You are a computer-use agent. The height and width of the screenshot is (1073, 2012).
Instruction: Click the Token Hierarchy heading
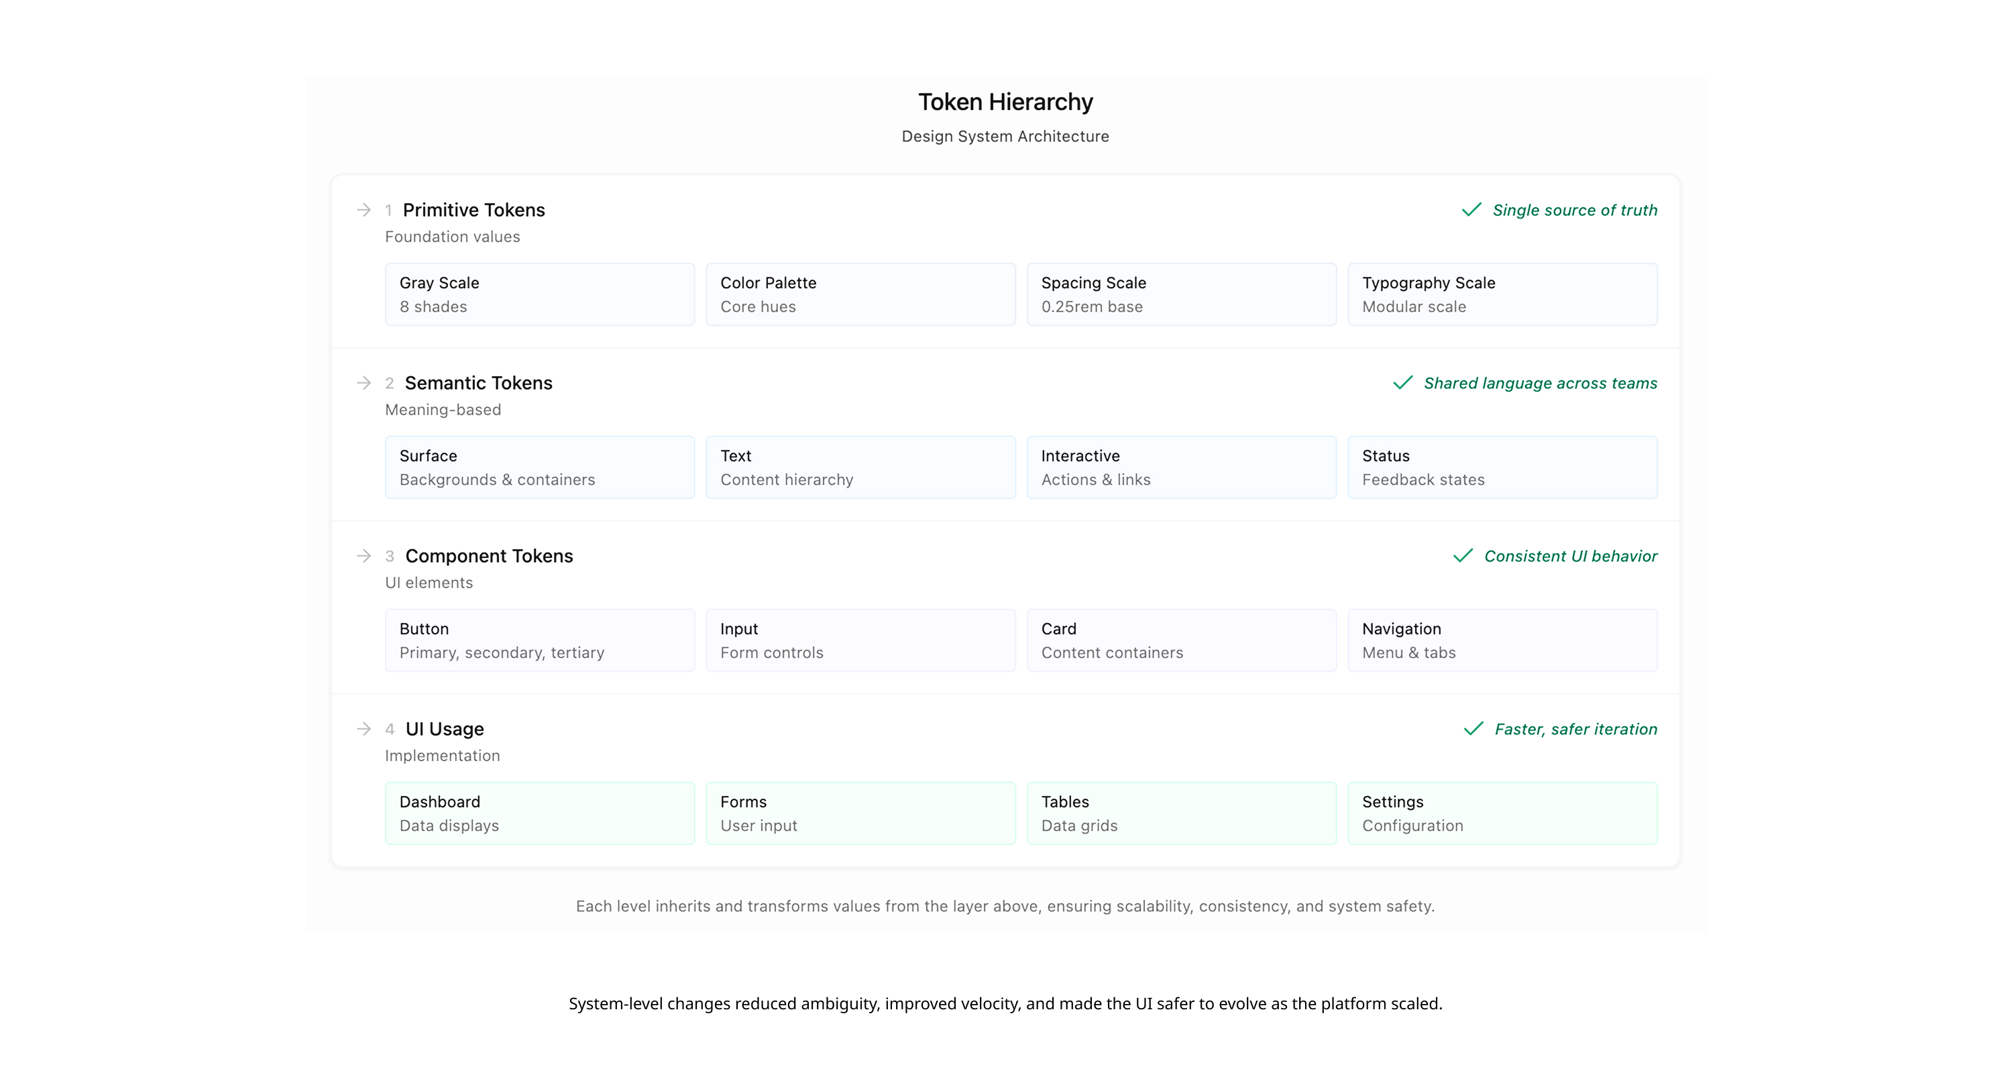click(x=1005, y=103)
